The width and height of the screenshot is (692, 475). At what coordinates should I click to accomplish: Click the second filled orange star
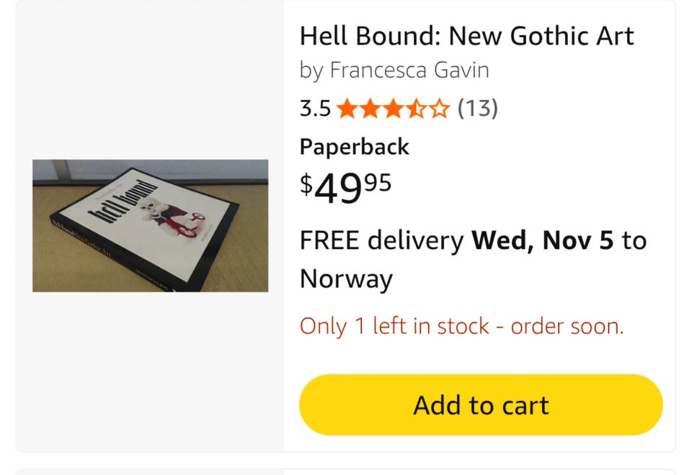(x=371, y=109)
